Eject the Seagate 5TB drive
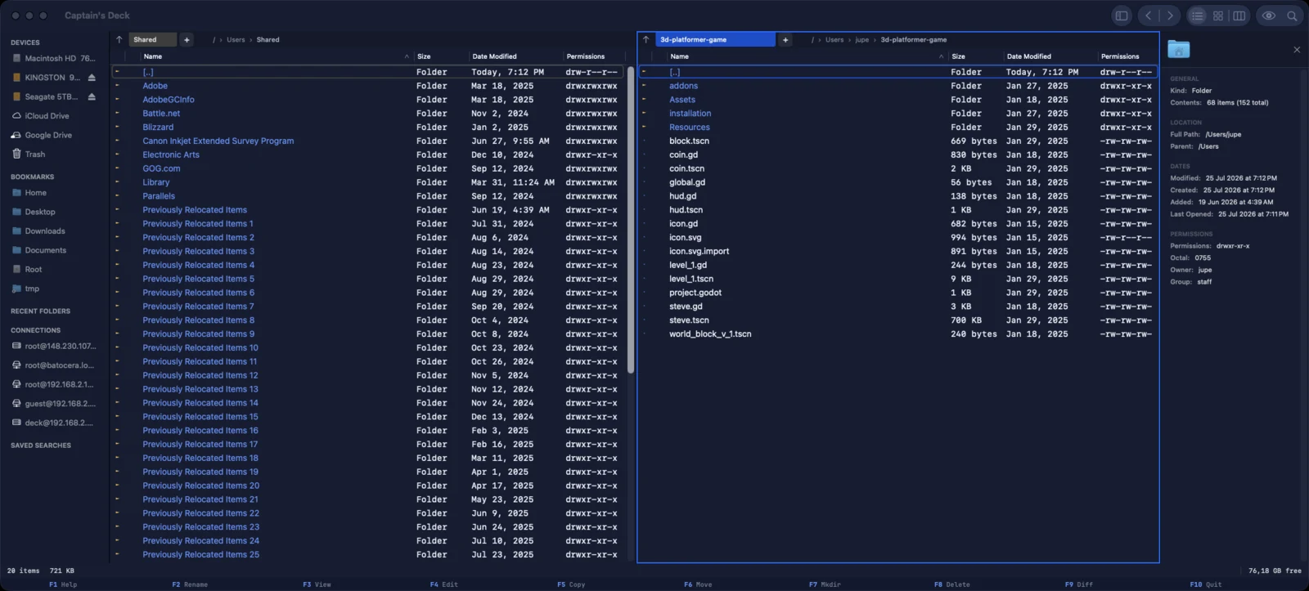The image size is (1309, 591). (x=92, y=96)
